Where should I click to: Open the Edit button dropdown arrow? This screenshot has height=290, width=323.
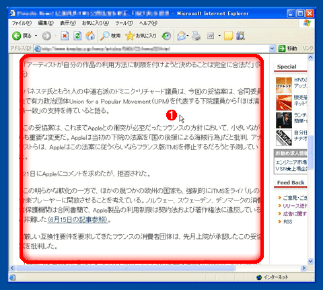point(219,36)
